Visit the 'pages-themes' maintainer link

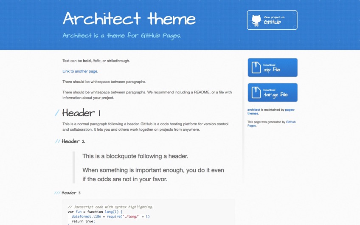tap(290, 110)
